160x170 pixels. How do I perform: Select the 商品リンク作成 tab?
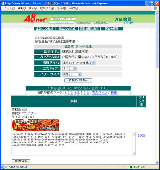coord(67,29)
